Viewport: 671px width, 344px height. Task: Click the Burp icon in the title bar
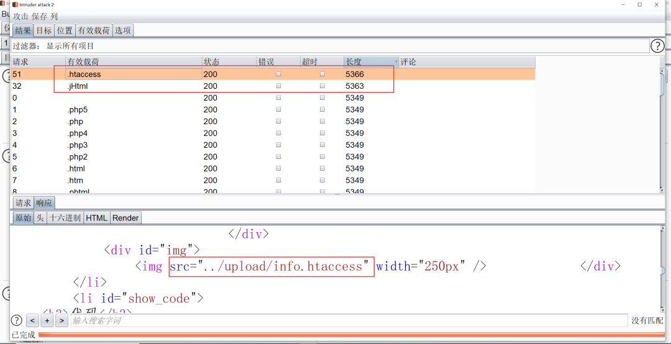15,4
